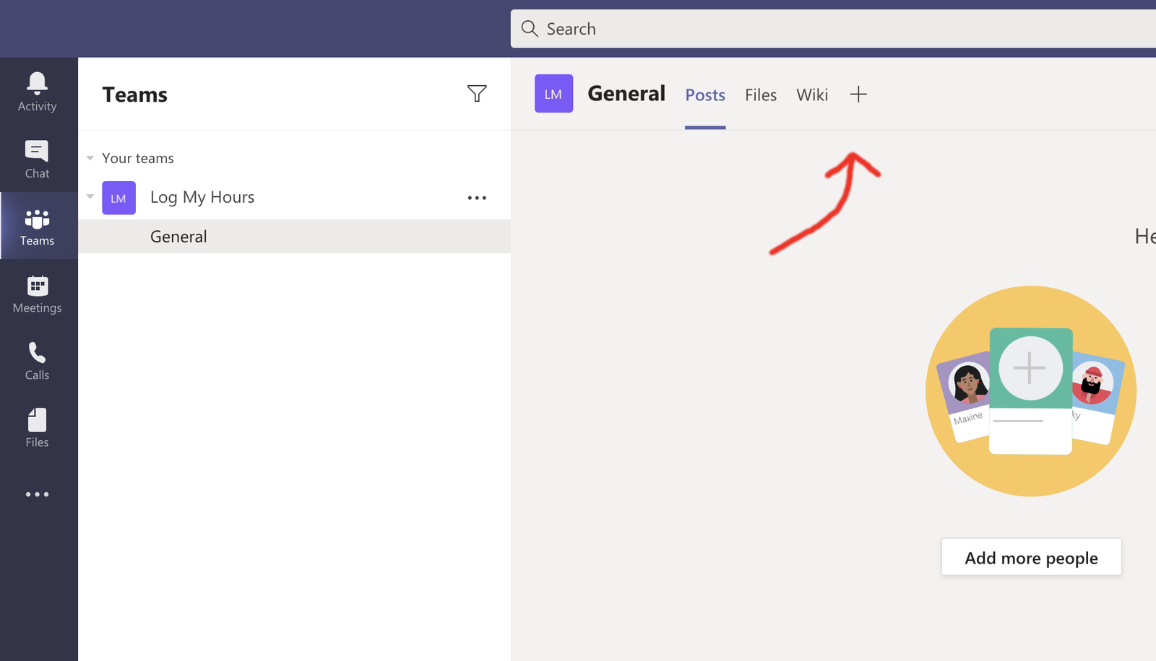Screen dimensions: 1156x661
Task: Click the filter funnel icon
Action: click(477, 94)
